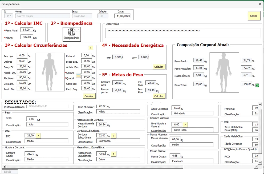
Task: Click the horizontal scrollbar right arrow
Action: tap(256, 167)
